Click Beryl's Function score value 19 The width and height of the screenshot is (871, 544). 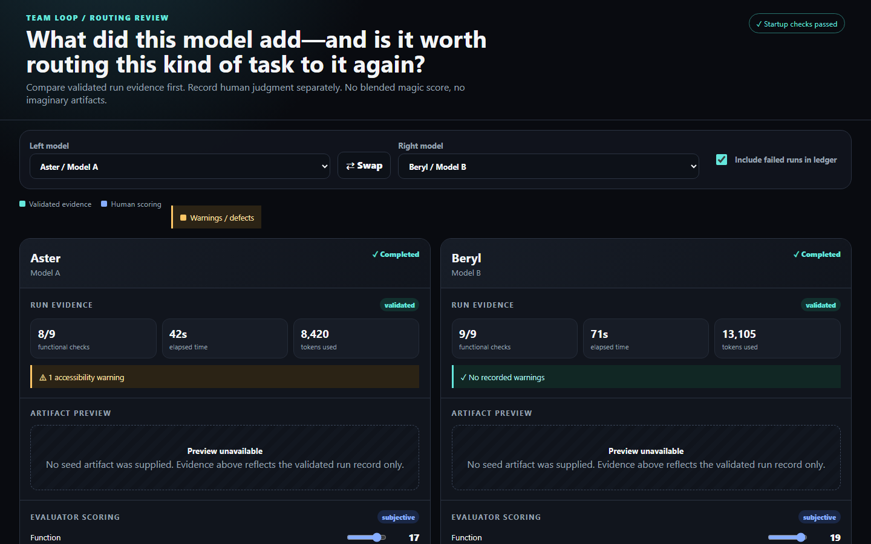tap(835, 537)
